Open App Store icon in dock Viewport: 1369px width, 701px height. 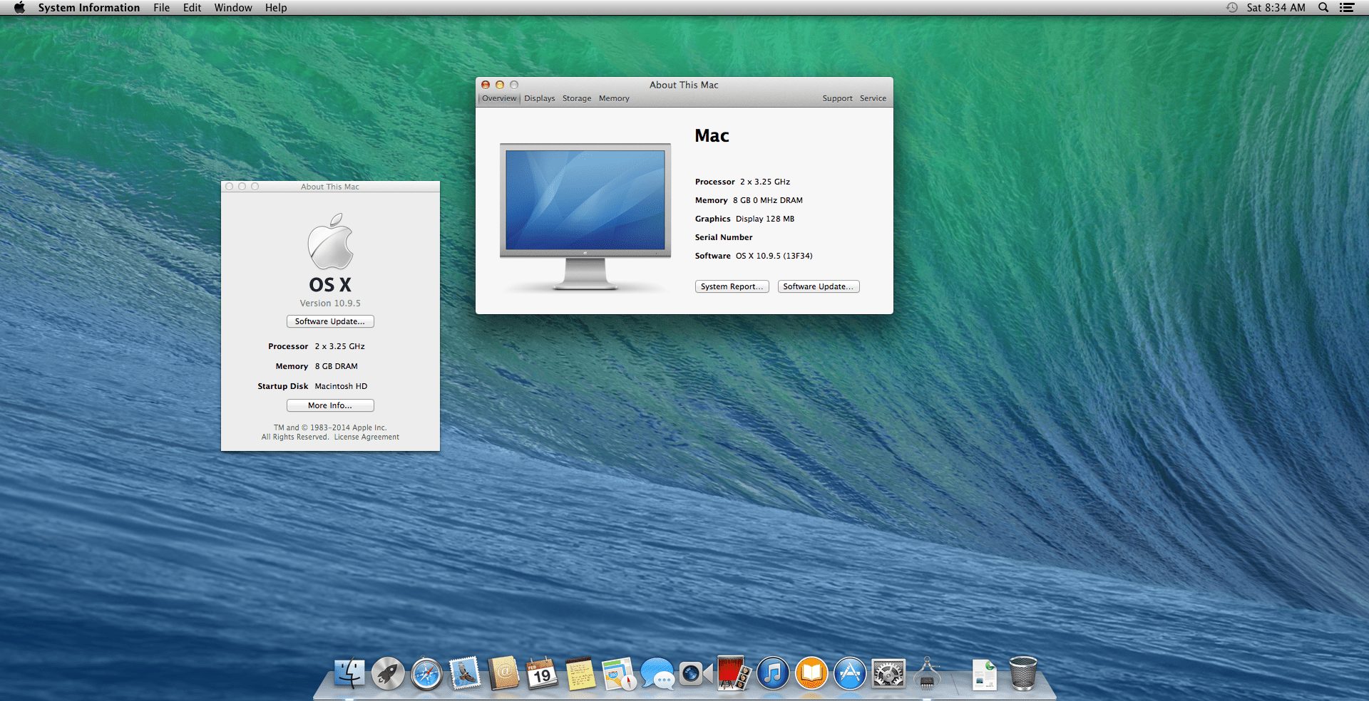[x=850, y=673]
